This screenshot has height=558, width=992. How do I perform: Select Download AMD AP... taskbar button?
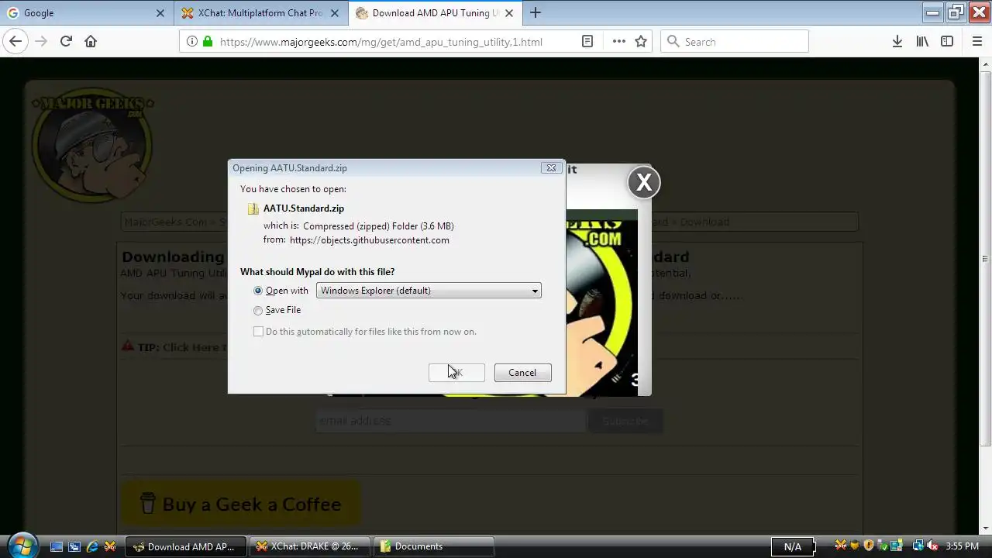click(x=186, y=546)
